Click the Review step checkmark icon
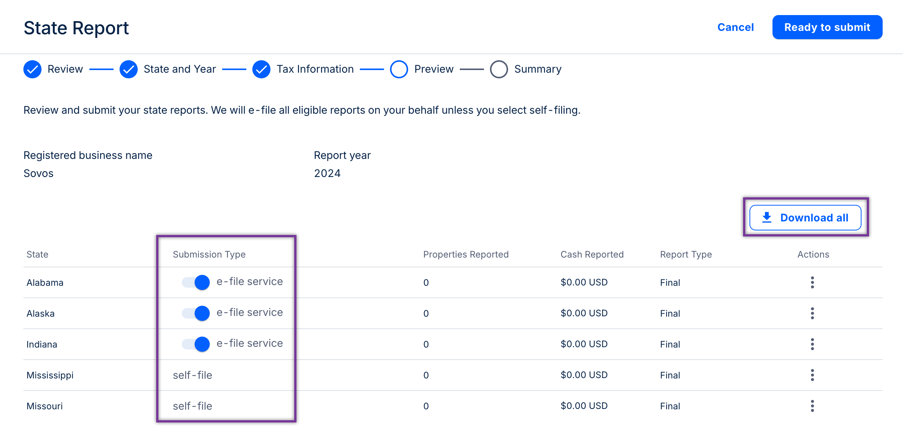 click(32, 69)
